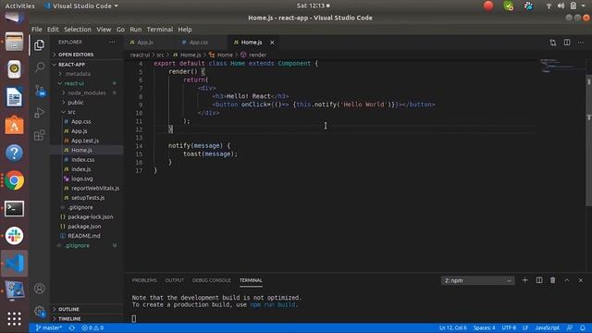Open Ubuntu Software from the dock
This screenshot has height=333, width=592.
coord(15,125)
